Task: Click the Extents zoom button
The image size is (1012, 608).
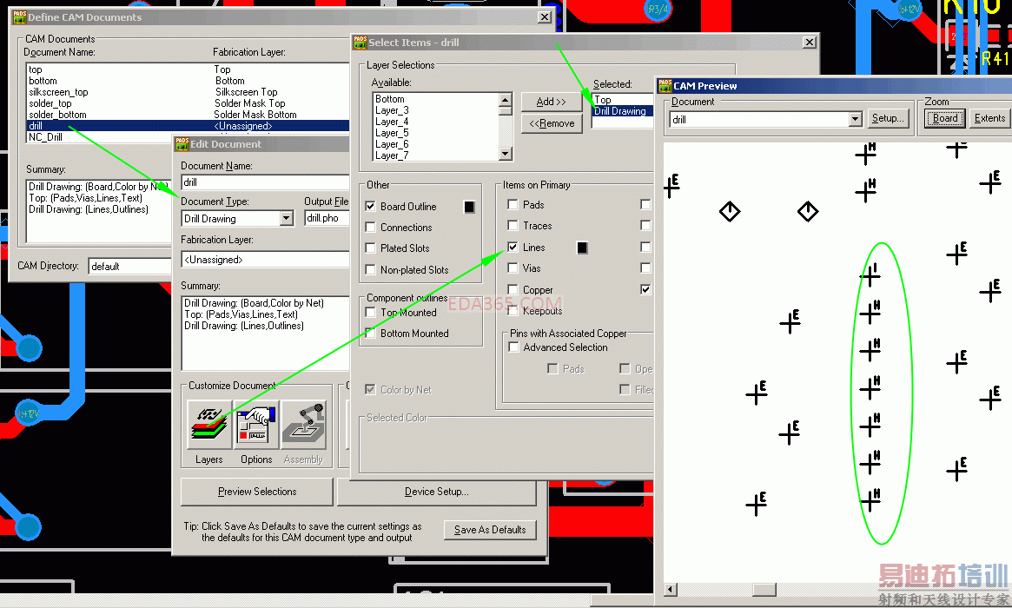Action: pyautogui.click(x=989, y=118)
